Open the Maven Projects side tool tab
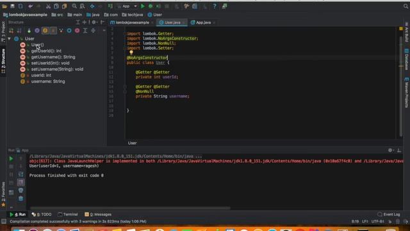410x231 pixels. pyautogui.click(x=407, y=92)
